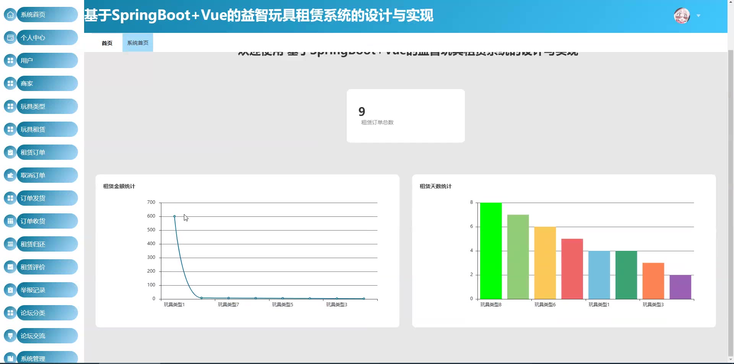The image size is (734, 364).
Task: Go to the 用户 management menu
Action: pos(47,60)
